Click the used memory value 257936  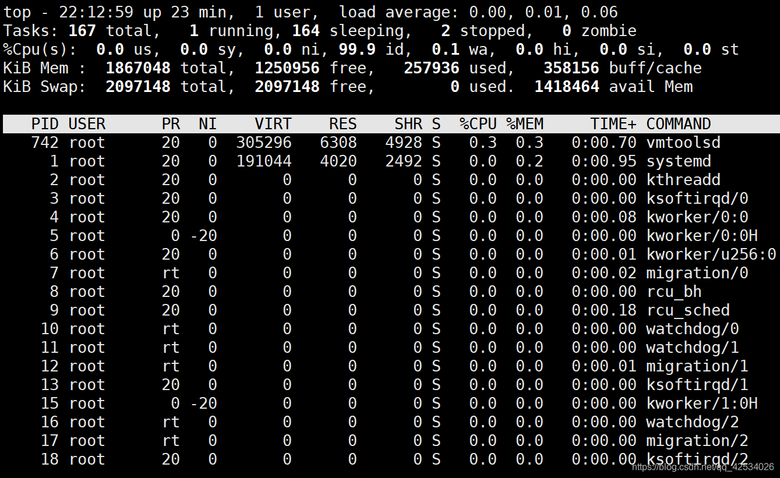pos(432,68)
